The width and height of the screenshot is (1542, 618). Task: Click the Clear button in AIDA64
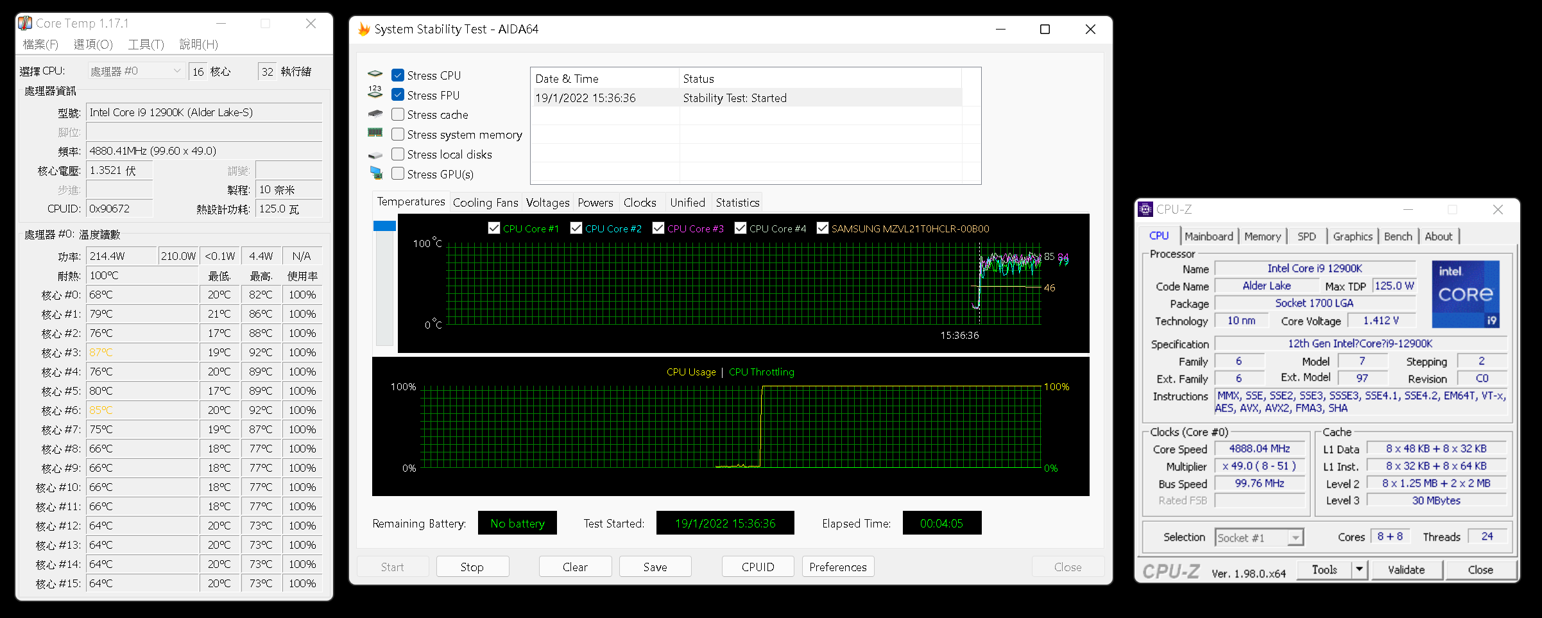pos(575,567)
